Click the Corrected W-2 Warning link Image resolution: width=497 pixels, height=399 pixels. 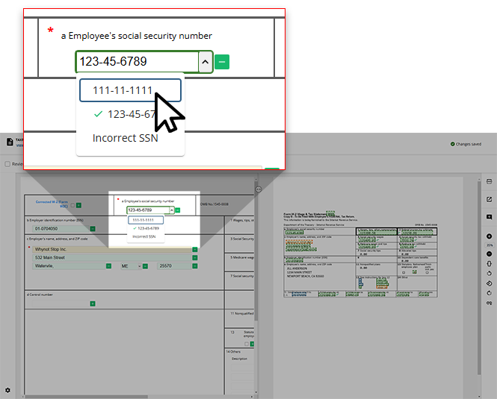point(52,203)
